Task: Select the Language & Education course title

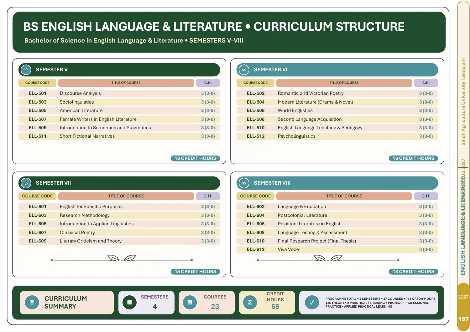Action: click(x=302, y=207)
